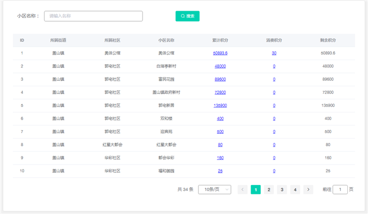Click remaining points value 135900

(x=328, y=105)
